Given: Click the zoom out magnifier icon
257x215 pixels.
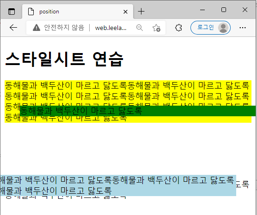Looking at the screenshot, I should tap(140, 28).
